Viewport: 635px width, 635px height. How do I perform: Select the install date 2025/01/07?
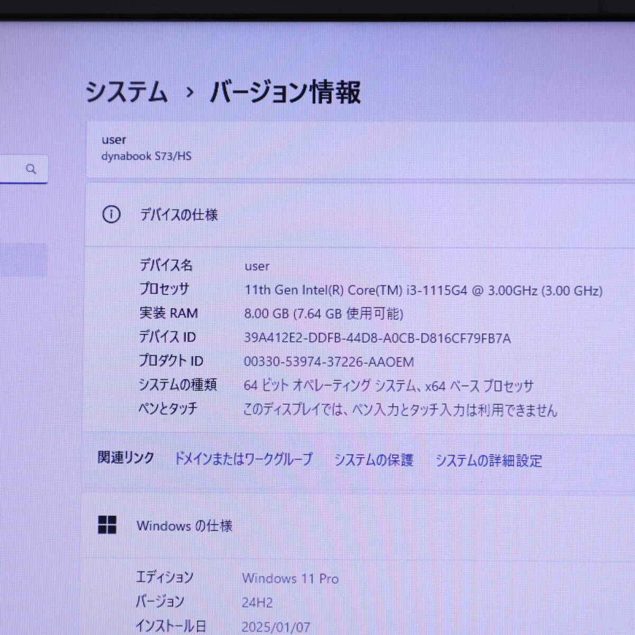pos(276,628)
